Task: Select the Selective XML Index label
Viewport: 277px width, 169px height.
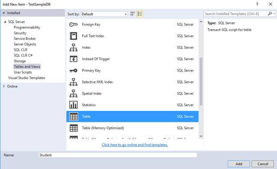Action: pyautogui.click(x=97, y=82)
